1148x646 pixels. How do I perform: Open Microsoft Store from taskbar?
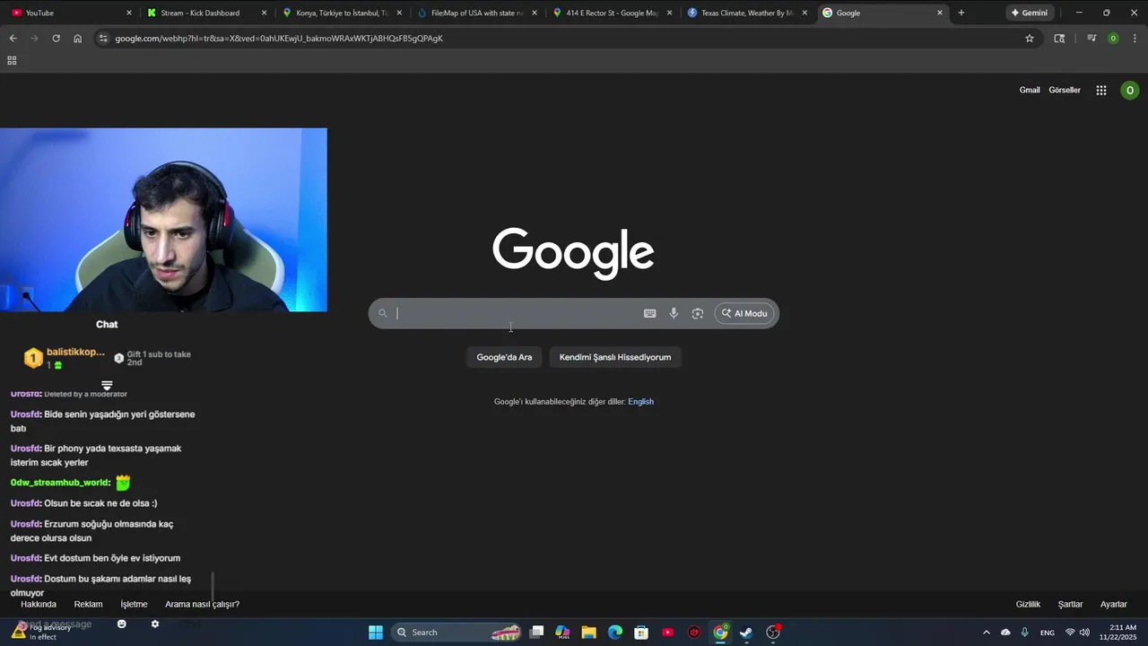click(x=641, y=633)
